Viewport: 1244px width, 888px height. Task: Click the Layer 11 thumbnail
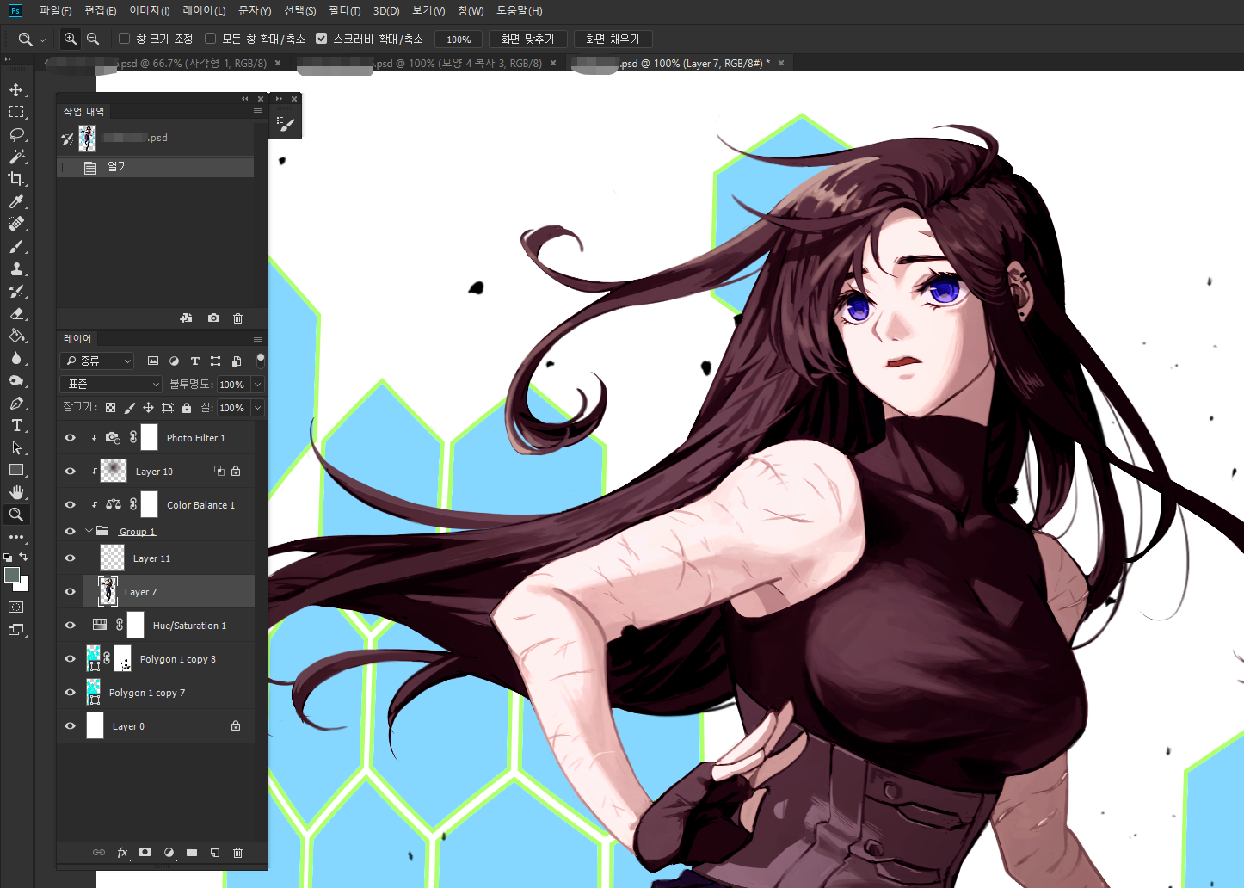click(x=112, y=558)
